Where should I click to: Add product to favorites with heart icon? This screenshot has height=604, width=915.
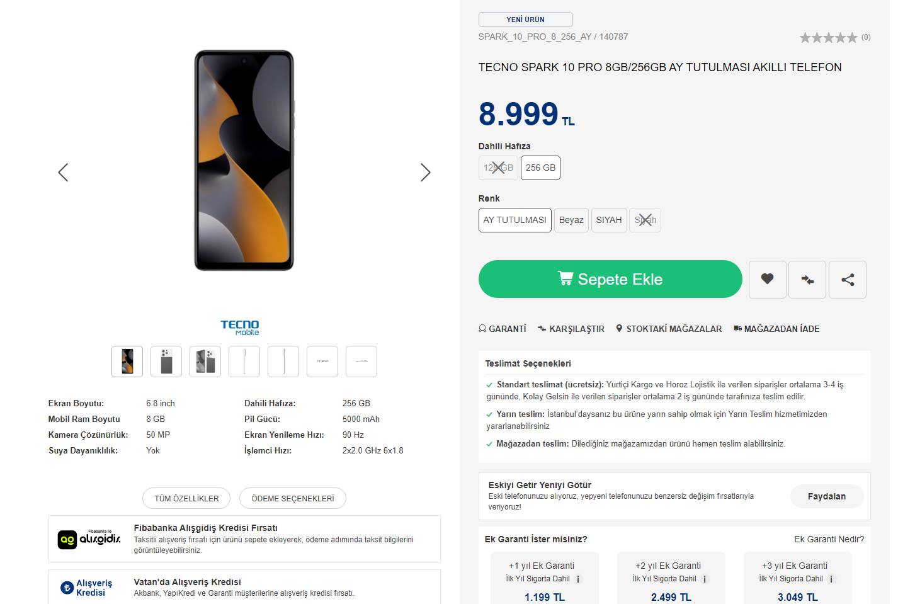[767, 279]
